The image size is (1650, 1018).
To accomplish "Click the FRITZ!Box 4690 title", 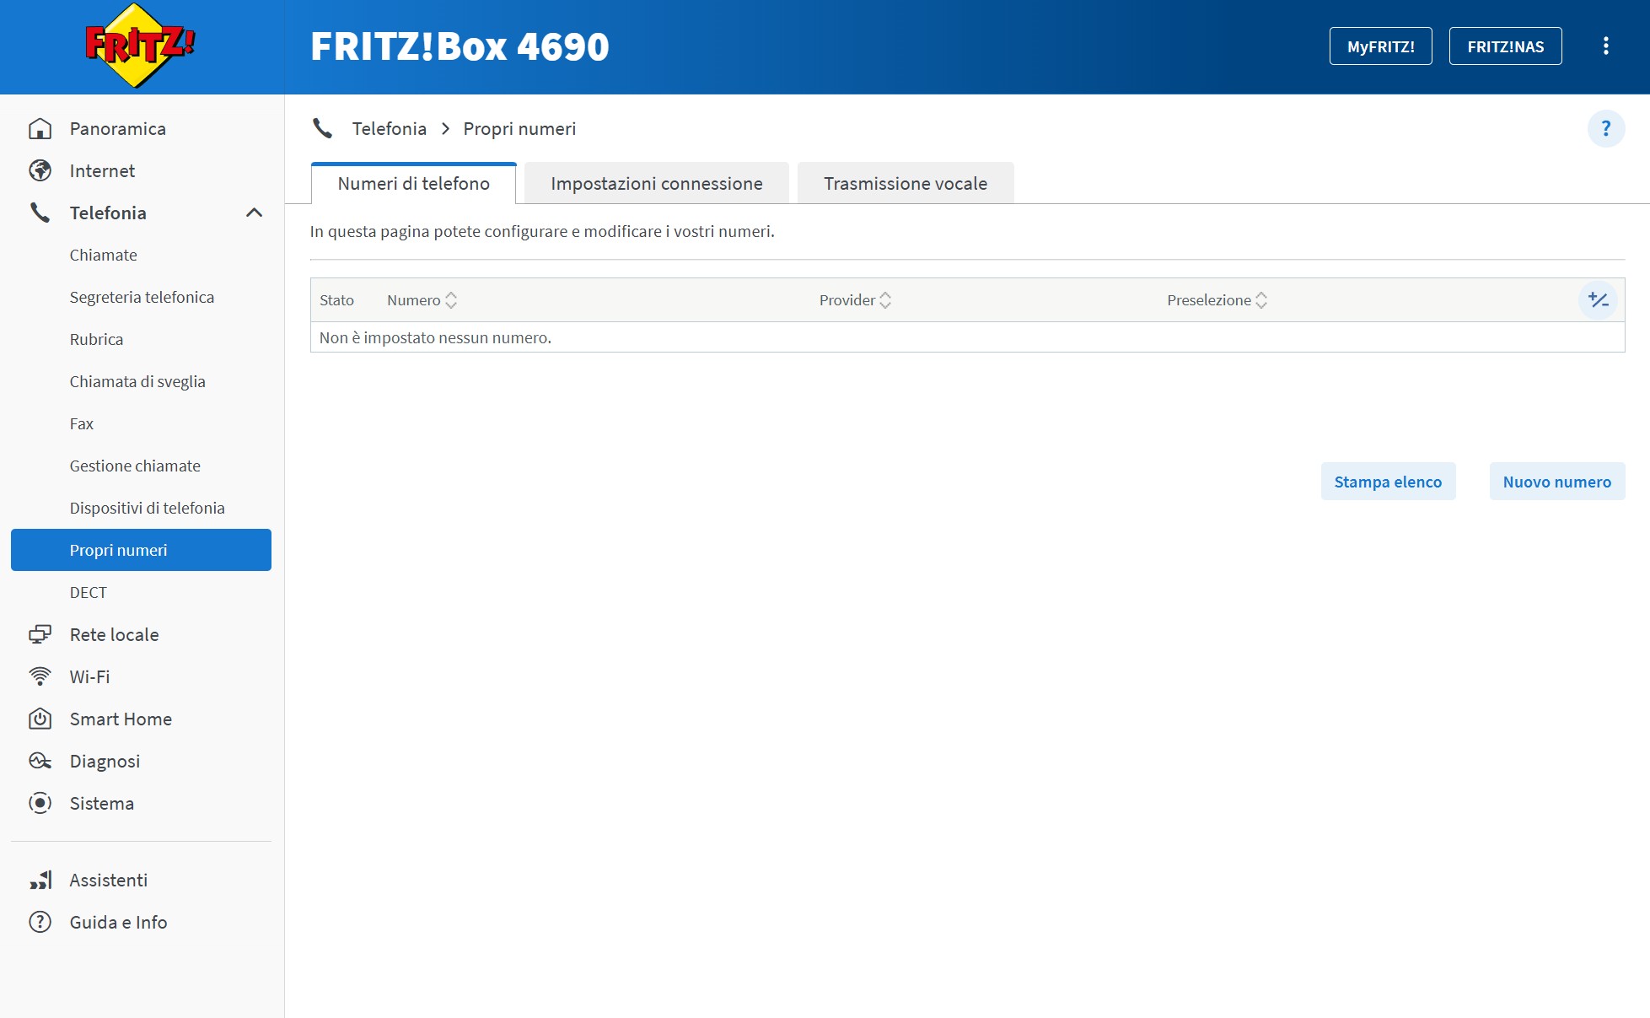I will pyautogui.click(x=460, y=46).
